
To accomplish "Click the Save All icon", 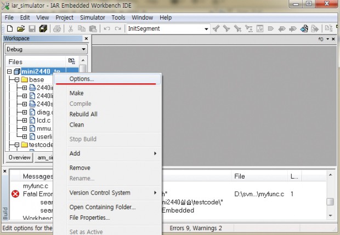I will [x=43, y=28].
